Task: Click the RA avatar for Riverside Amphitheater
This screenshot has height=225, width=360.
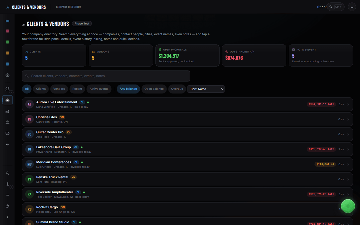Action: point(29,194)
